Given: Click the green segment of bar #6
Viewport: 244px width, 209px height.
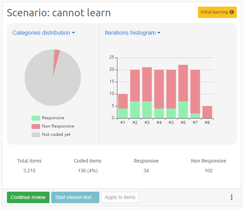Looking at the screenshot, I should point(183,110).
